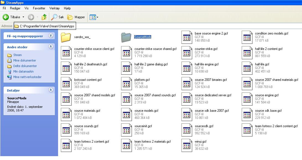302x160 pixels.
Task: Select half-life 2 game dialog.gcf icon
Action: tap(126, 68)
